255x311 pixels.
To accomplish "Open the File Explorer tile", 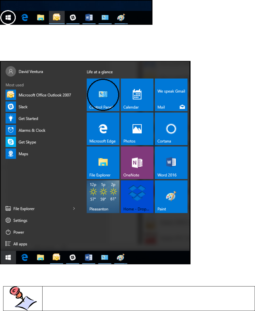I will pos(103,163).
